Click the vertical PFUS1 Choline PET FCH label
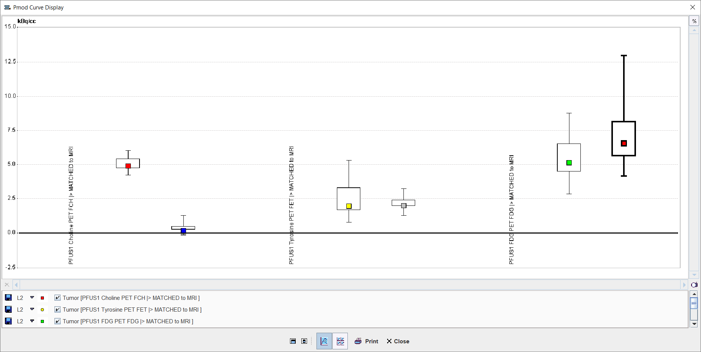This screenshot has height=352, width=701. coord(71,205)
